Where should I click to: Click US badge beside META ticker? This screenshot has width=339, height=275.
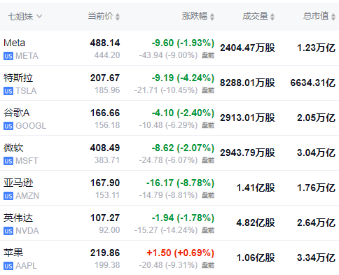(8, 56)
